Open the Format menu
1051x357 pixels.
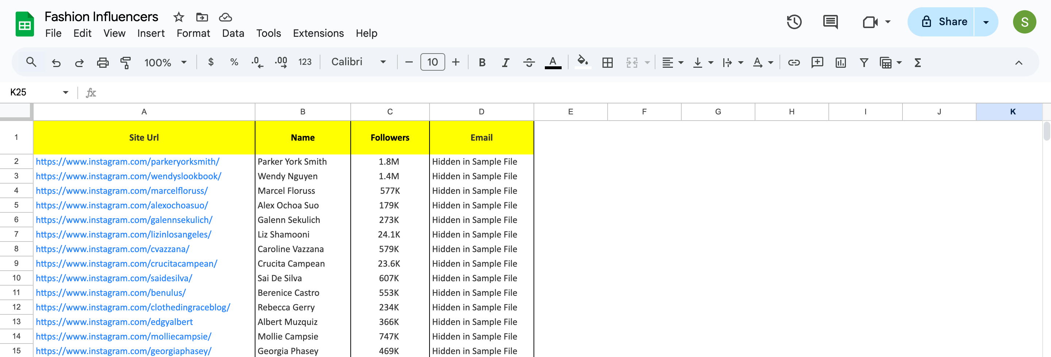[193, 34]
